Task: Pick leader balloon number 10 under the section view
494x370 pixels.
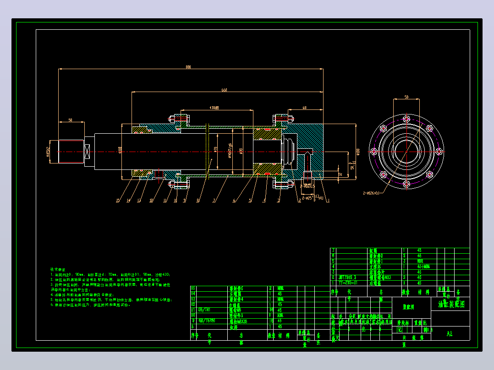Action: 176,201
